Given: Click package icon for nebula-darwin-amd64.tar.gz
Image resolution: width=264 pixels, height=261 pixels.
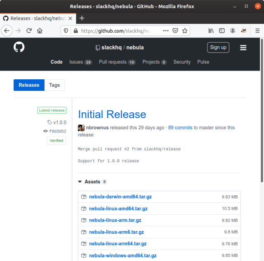Looking at the screenshot, I should (84, 197).
